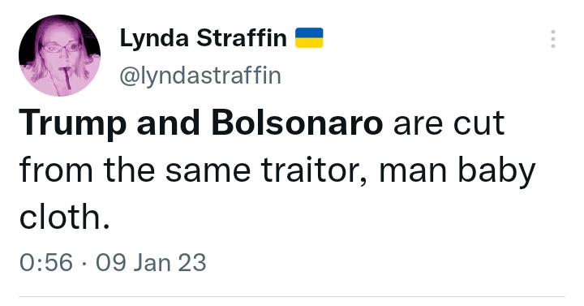Image resolution: width=584 pixels, height=306 pixels.
Task: Click the word "traitor," in the tweet
Action: pyautogui.click(x=314, y=170)
